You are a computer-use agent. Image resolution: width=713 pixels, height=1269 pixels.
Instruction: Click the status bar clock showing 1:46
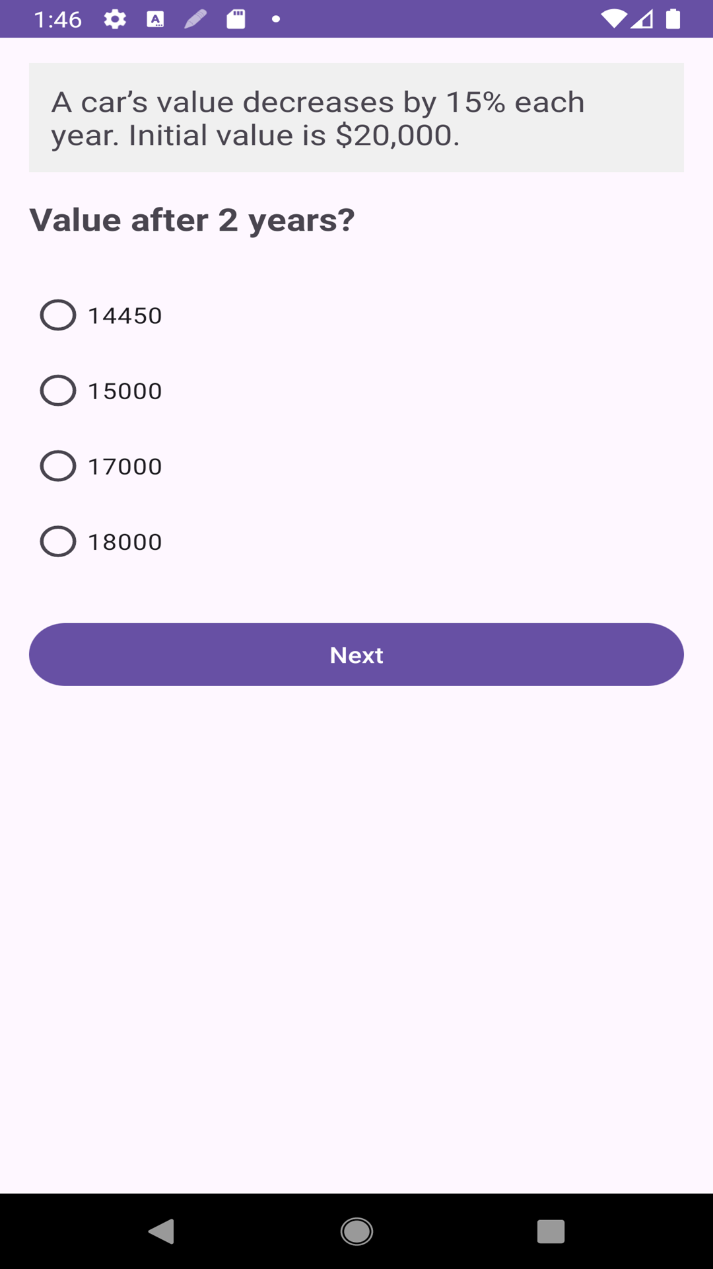pyautogui.click(x=58, y=19)
